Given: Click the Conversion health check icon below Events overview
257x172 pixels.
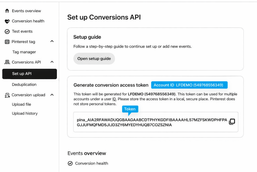Looking at the screenshot, I should click(x=70, y=163).
